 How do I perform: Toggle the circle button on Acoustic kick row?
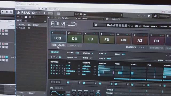click(x=57, y=65)
